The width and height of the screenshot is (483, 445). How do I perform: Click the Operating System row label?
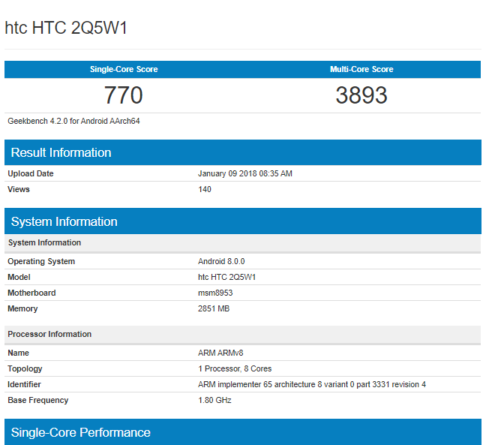pyautogui.click(x=41, y=261)
